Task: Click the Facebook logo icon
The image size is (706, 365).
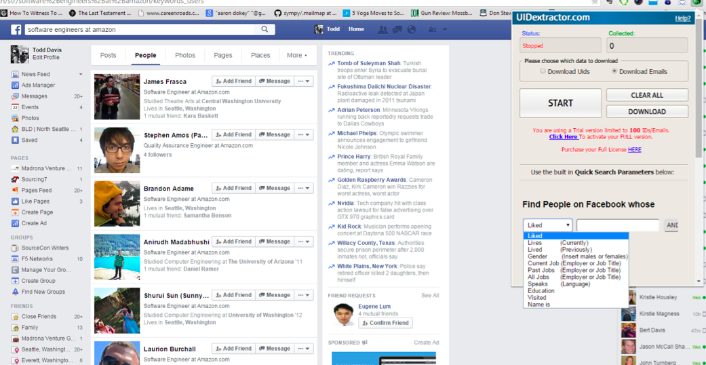Action: pos(16,30)
